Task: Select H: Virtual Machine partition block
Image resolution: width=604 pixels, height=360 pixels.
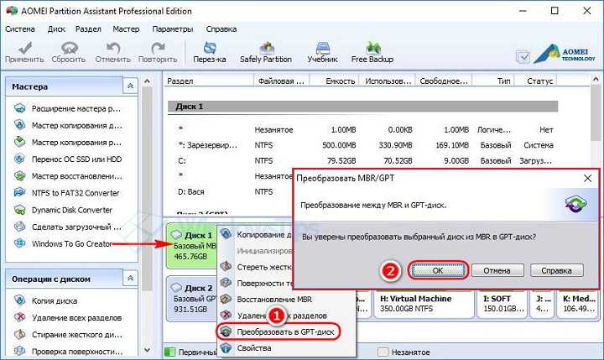Action: tap(424, 304)
